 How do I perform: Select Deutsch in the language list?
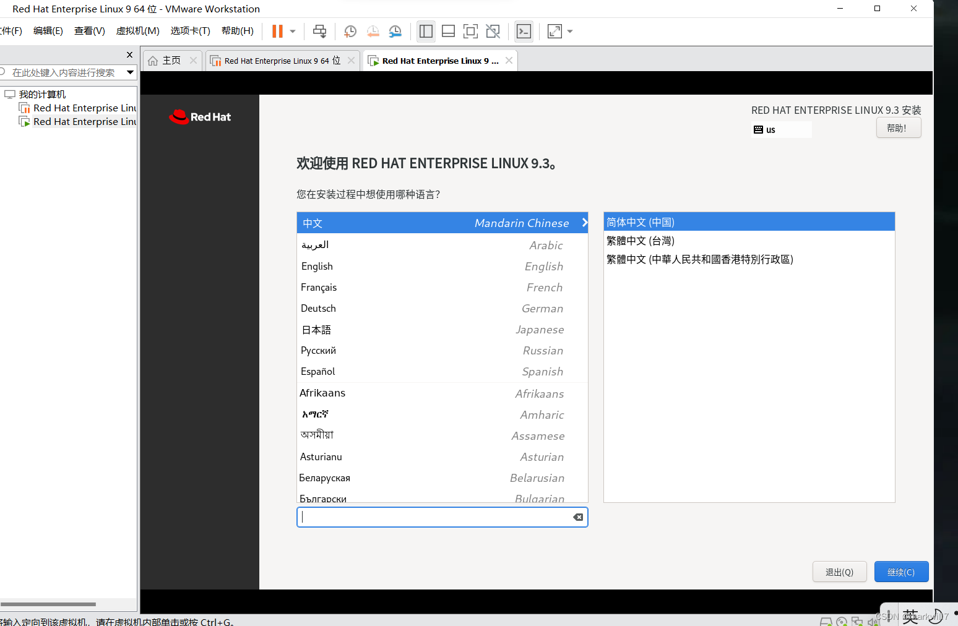click(x=442, y=308)
